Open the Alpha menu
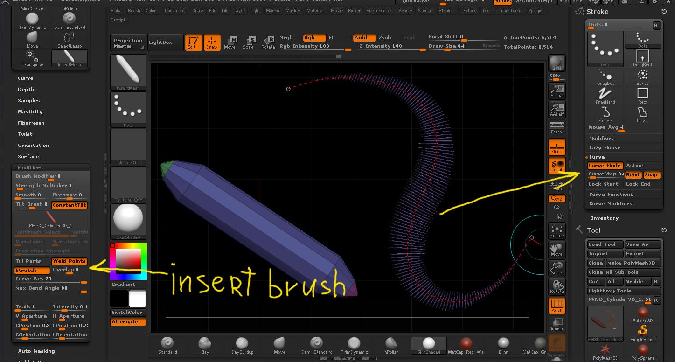The height and width of the screenshot is (362, 675). [116, 11]
